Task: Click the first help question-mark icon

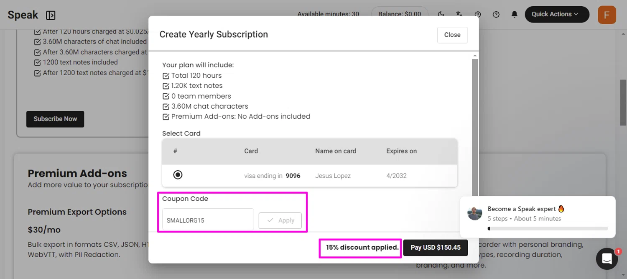Action: 478,14
